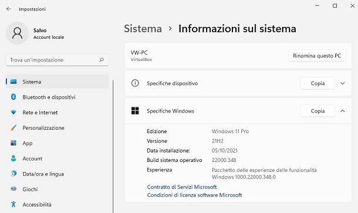Click the Edizione label
Image resolution: width=358 pixels, height=213 pixels.
click(157, 131)
